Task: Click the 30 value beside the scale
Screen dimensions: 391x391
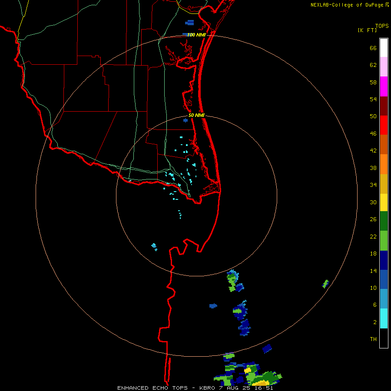Action: pyautogui.click(x=373, y=202)
